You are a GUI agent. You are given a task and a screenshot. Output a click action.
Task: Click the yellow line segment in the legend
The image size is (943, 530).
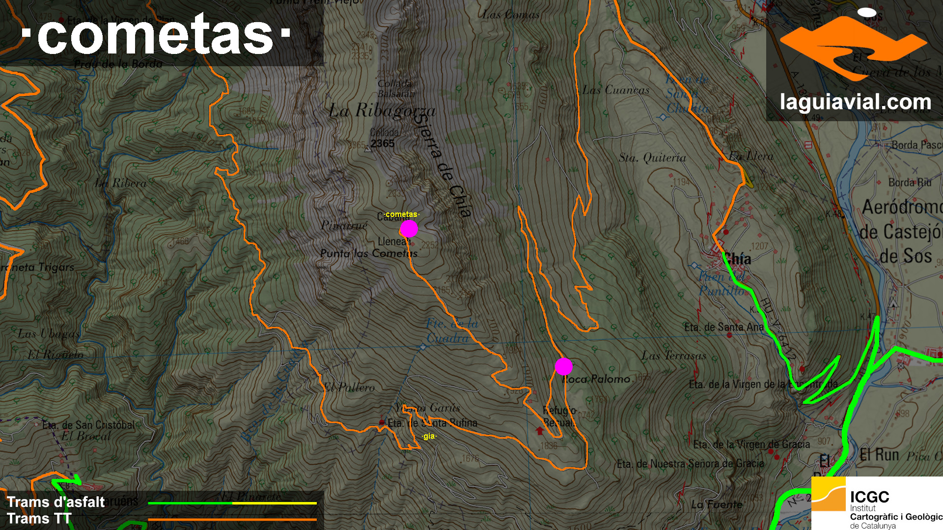coord(274,503)
